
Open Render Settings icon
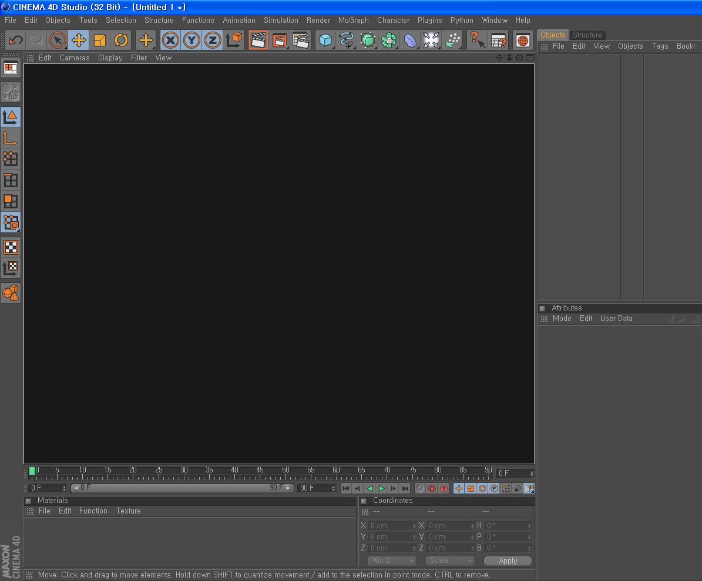coord(301,40)
